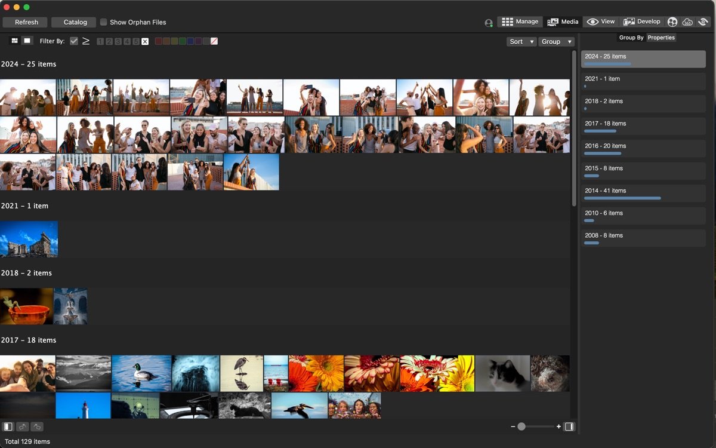Open Develop mode
This screenshot has width=716, height=448.
point(642,22)
